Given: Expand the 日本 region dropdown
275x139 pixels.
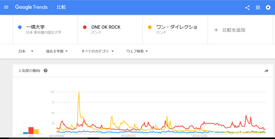Looking at the screenshot, I should tap(26, 51).
